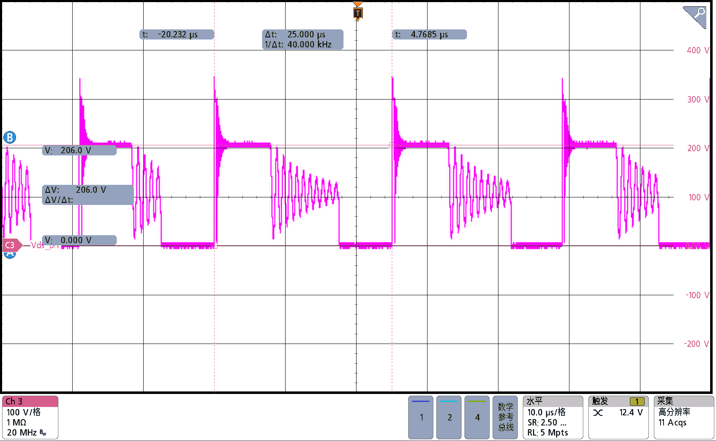Click the cursor readout t: -20.232 µs

pyautogui.click(x=176, y=34)
